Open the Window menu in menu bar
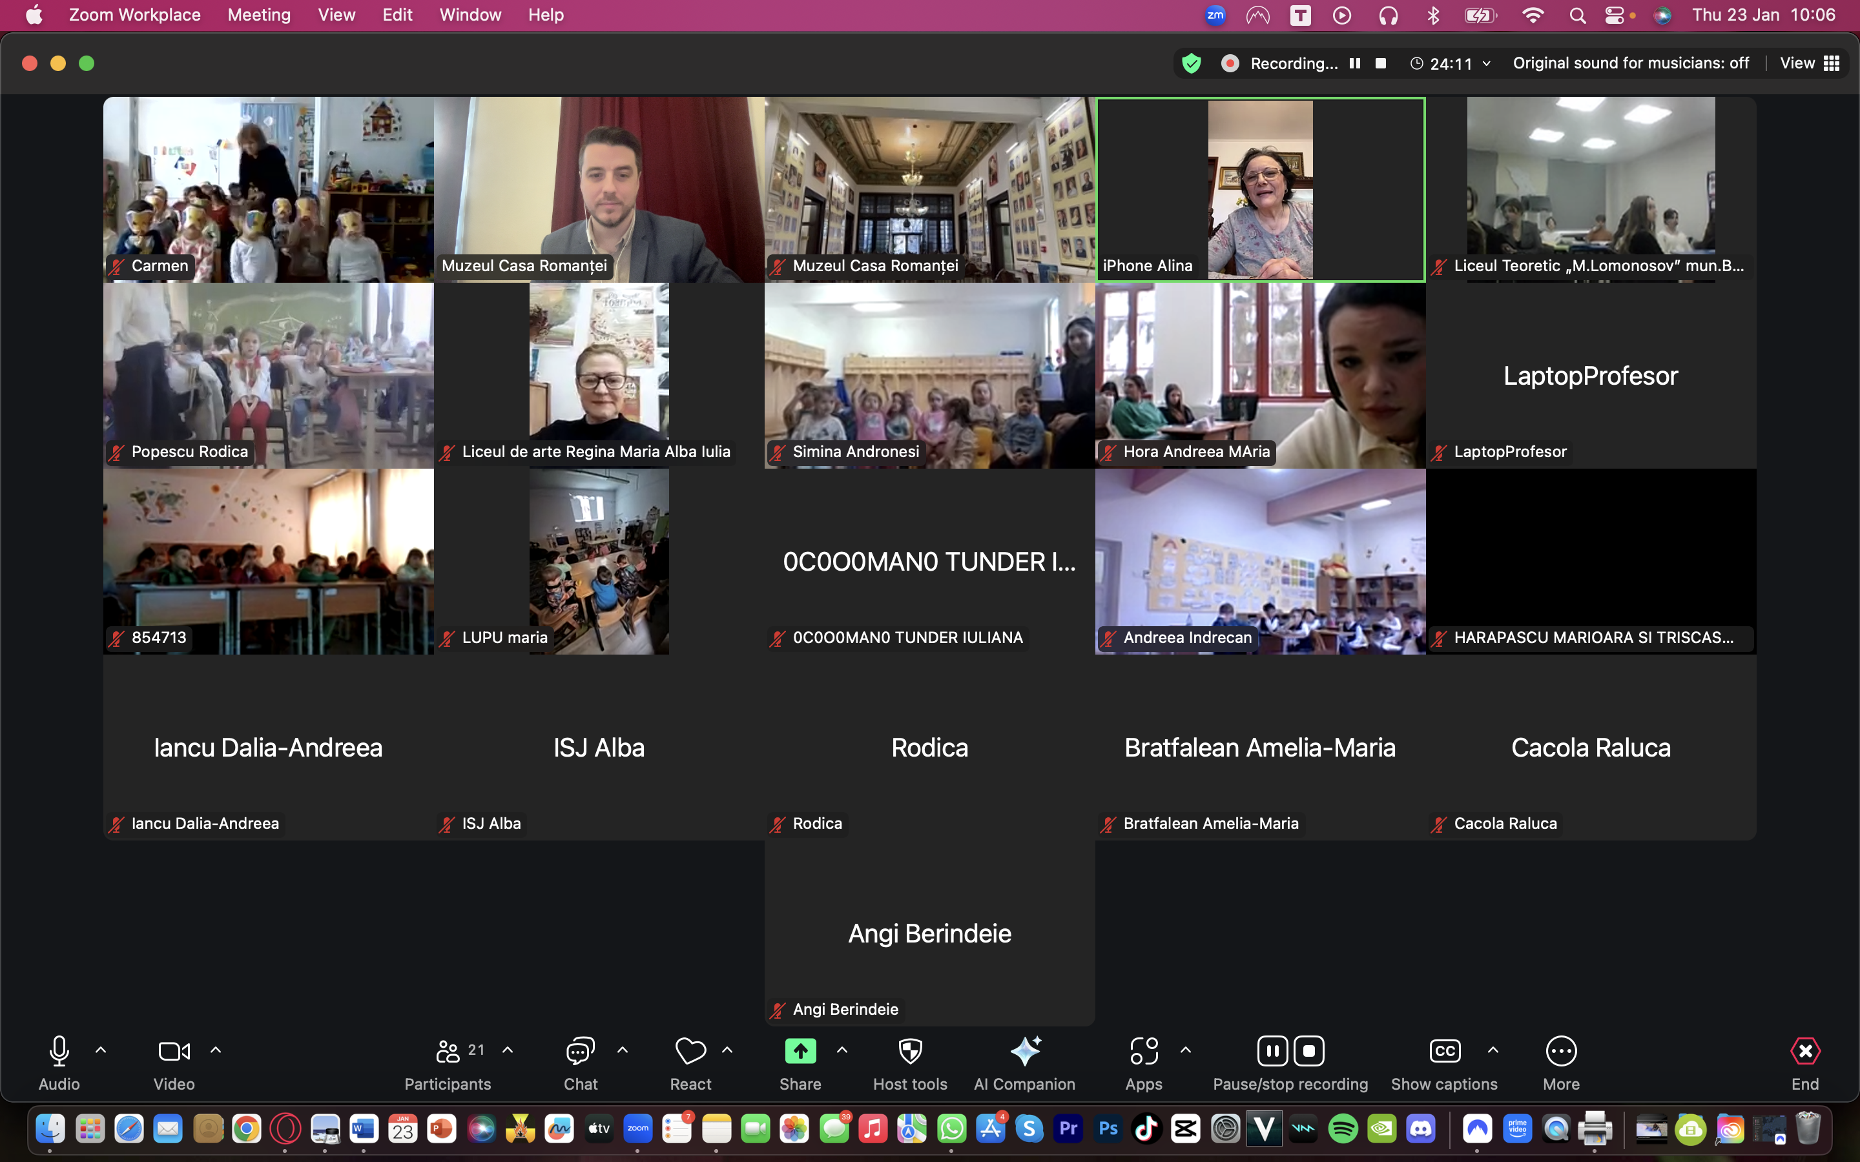 point(470,15)
